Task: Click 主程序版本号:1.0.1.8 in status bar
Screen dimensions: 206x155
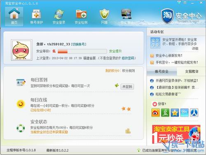Action: pos(21,150)
